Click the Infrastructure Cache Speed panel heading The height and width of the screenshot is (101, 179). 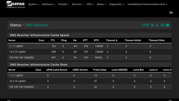(39, 35)
